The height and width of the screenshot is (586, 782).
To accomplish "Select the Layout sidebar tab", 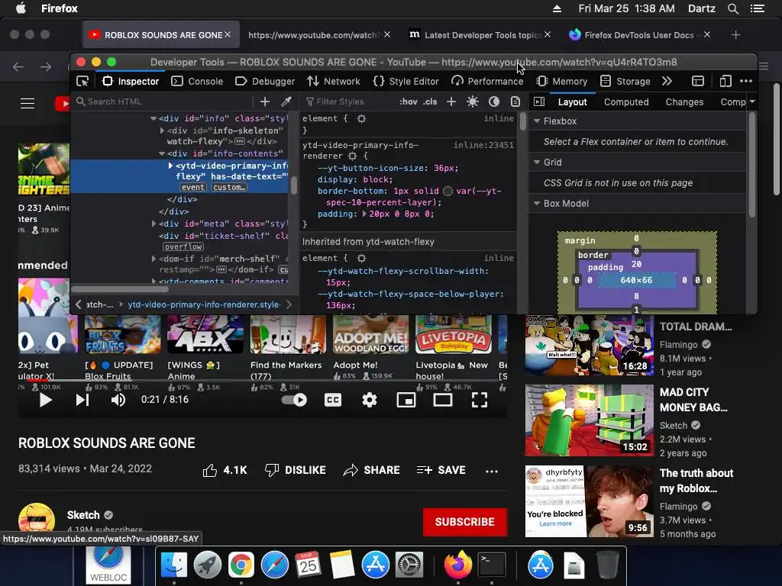I will tap(572, 101).
